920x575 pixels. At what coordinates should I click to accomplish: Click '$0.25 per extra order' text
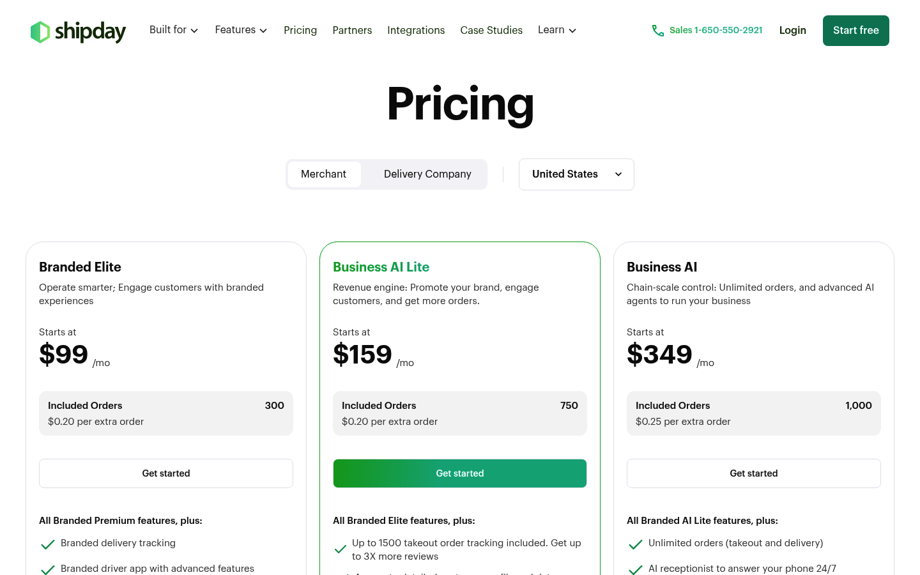point(683,422)
